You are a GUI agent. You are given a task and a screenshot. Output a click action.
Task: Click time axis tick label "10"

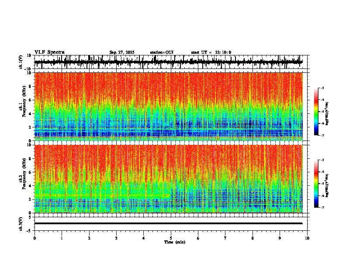[307, 238]
